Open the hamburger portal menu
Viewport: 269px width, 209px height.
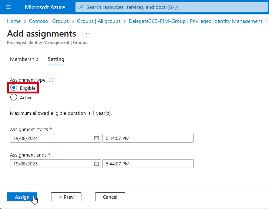(x=9, y=7)
